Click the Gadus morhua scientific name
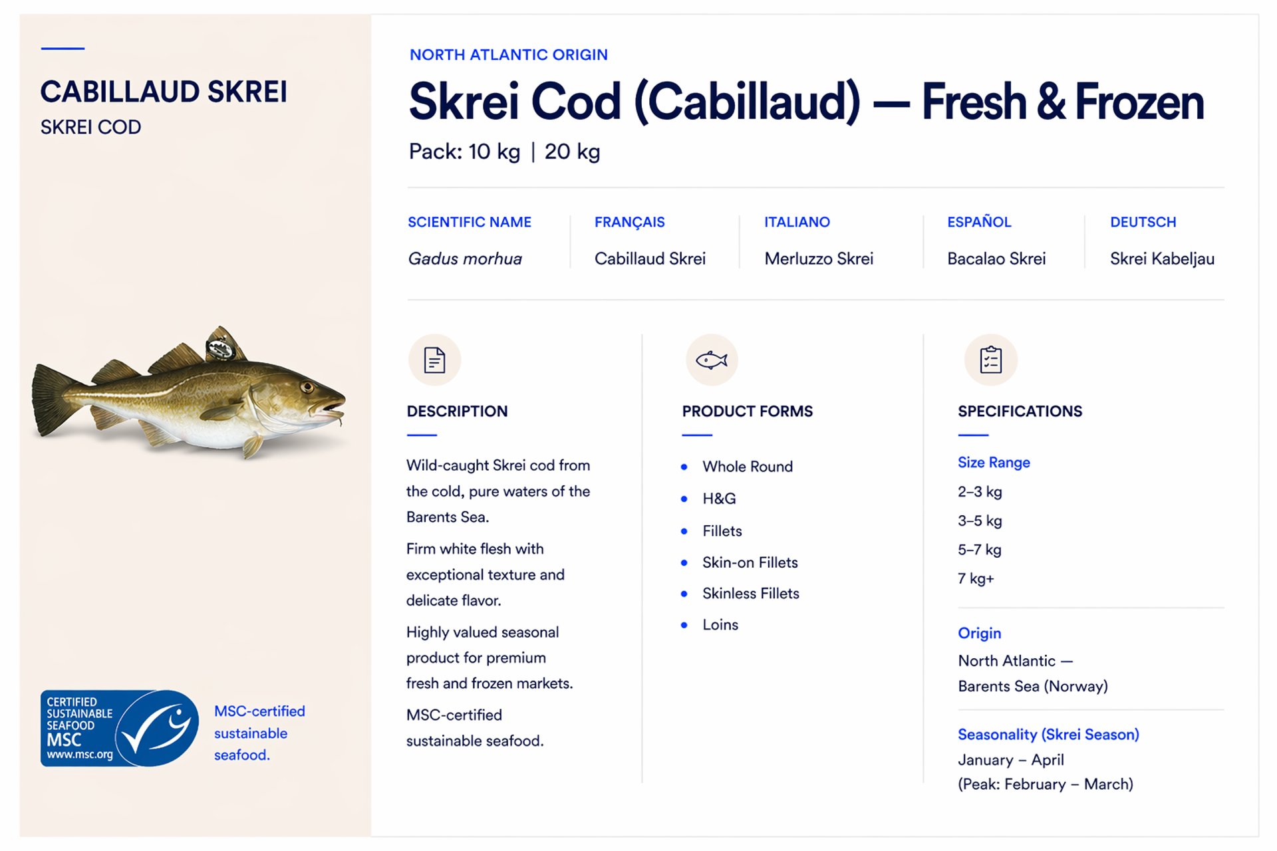 tap(465, 259)
